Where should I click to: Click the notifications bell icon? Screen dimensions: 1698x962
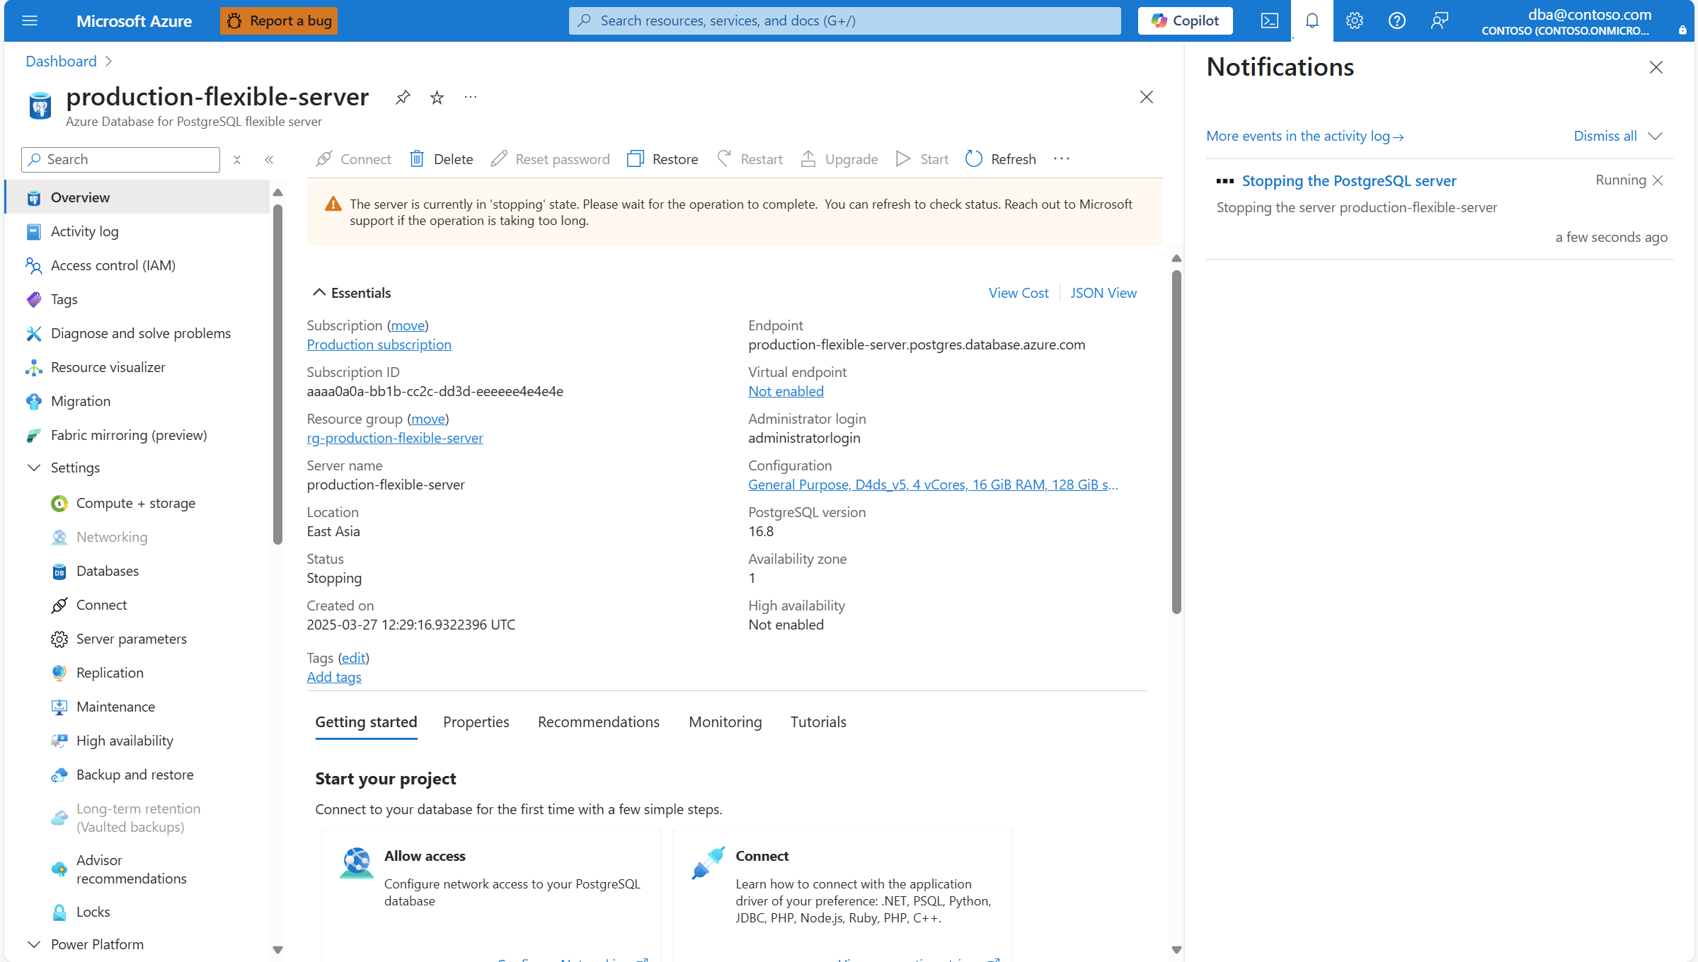(x=1312, y=21)
